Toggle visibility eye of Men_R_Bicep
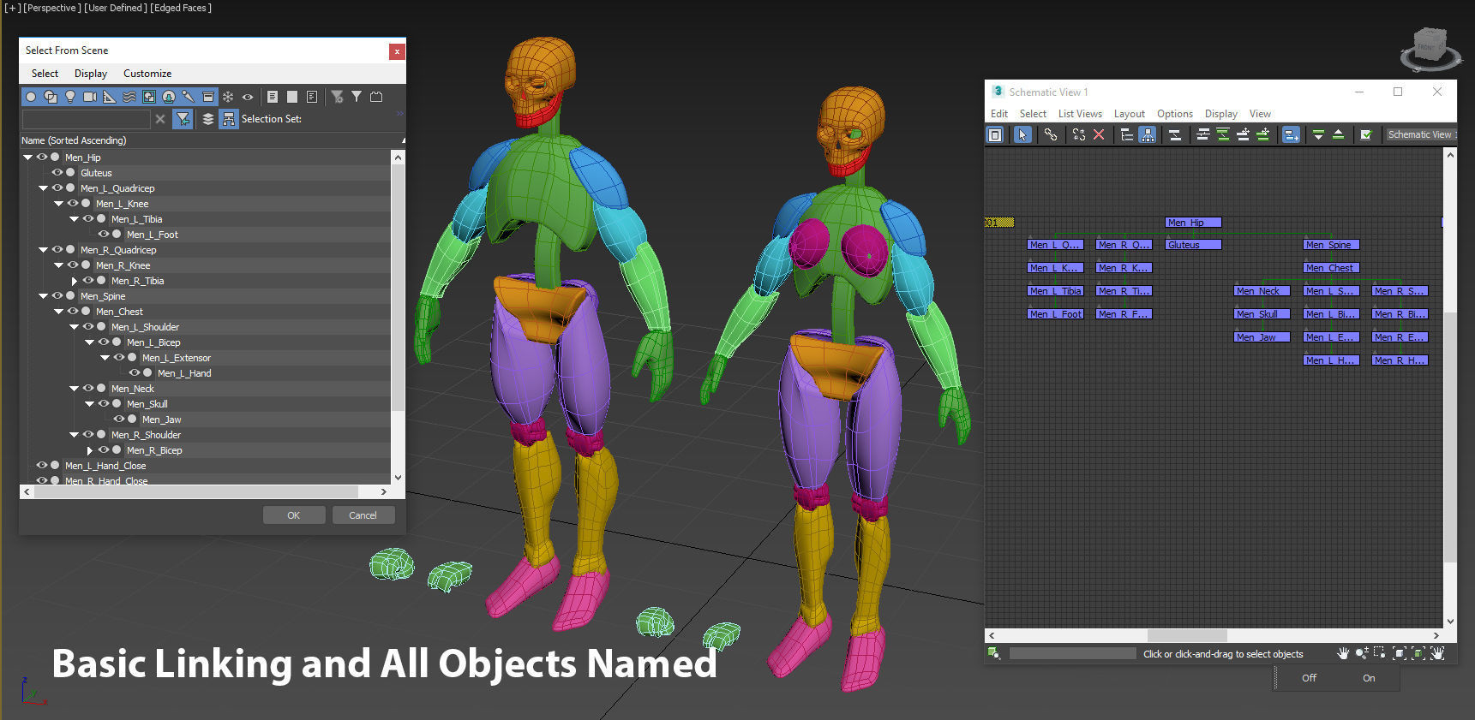1475x720 pixels. tap(103, 449)
